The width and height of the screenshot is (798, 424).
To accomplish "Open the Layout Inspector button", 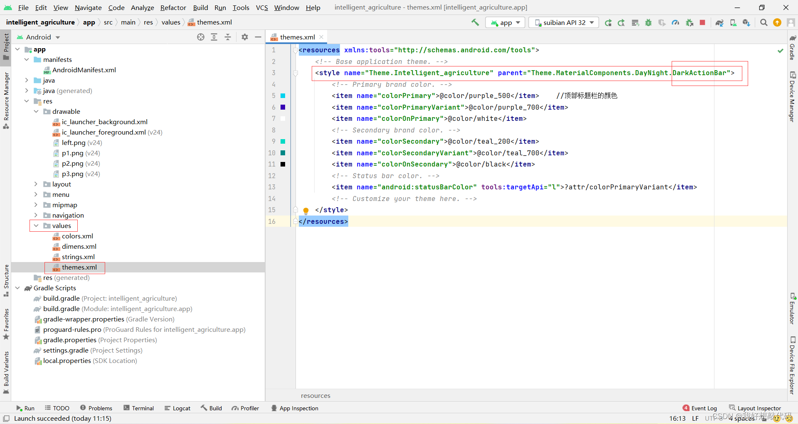I will [755, 408].
